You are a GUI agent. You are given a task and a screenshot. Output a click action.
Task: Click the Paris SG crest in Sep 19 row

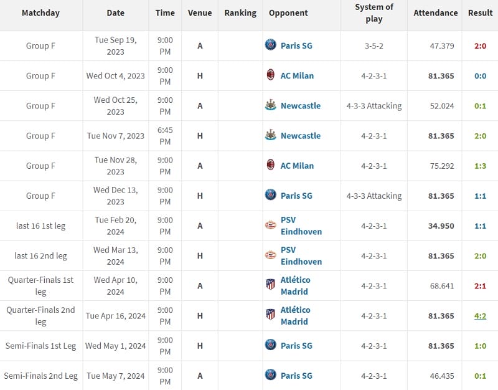pyautogui.click(x=270, y=45)
